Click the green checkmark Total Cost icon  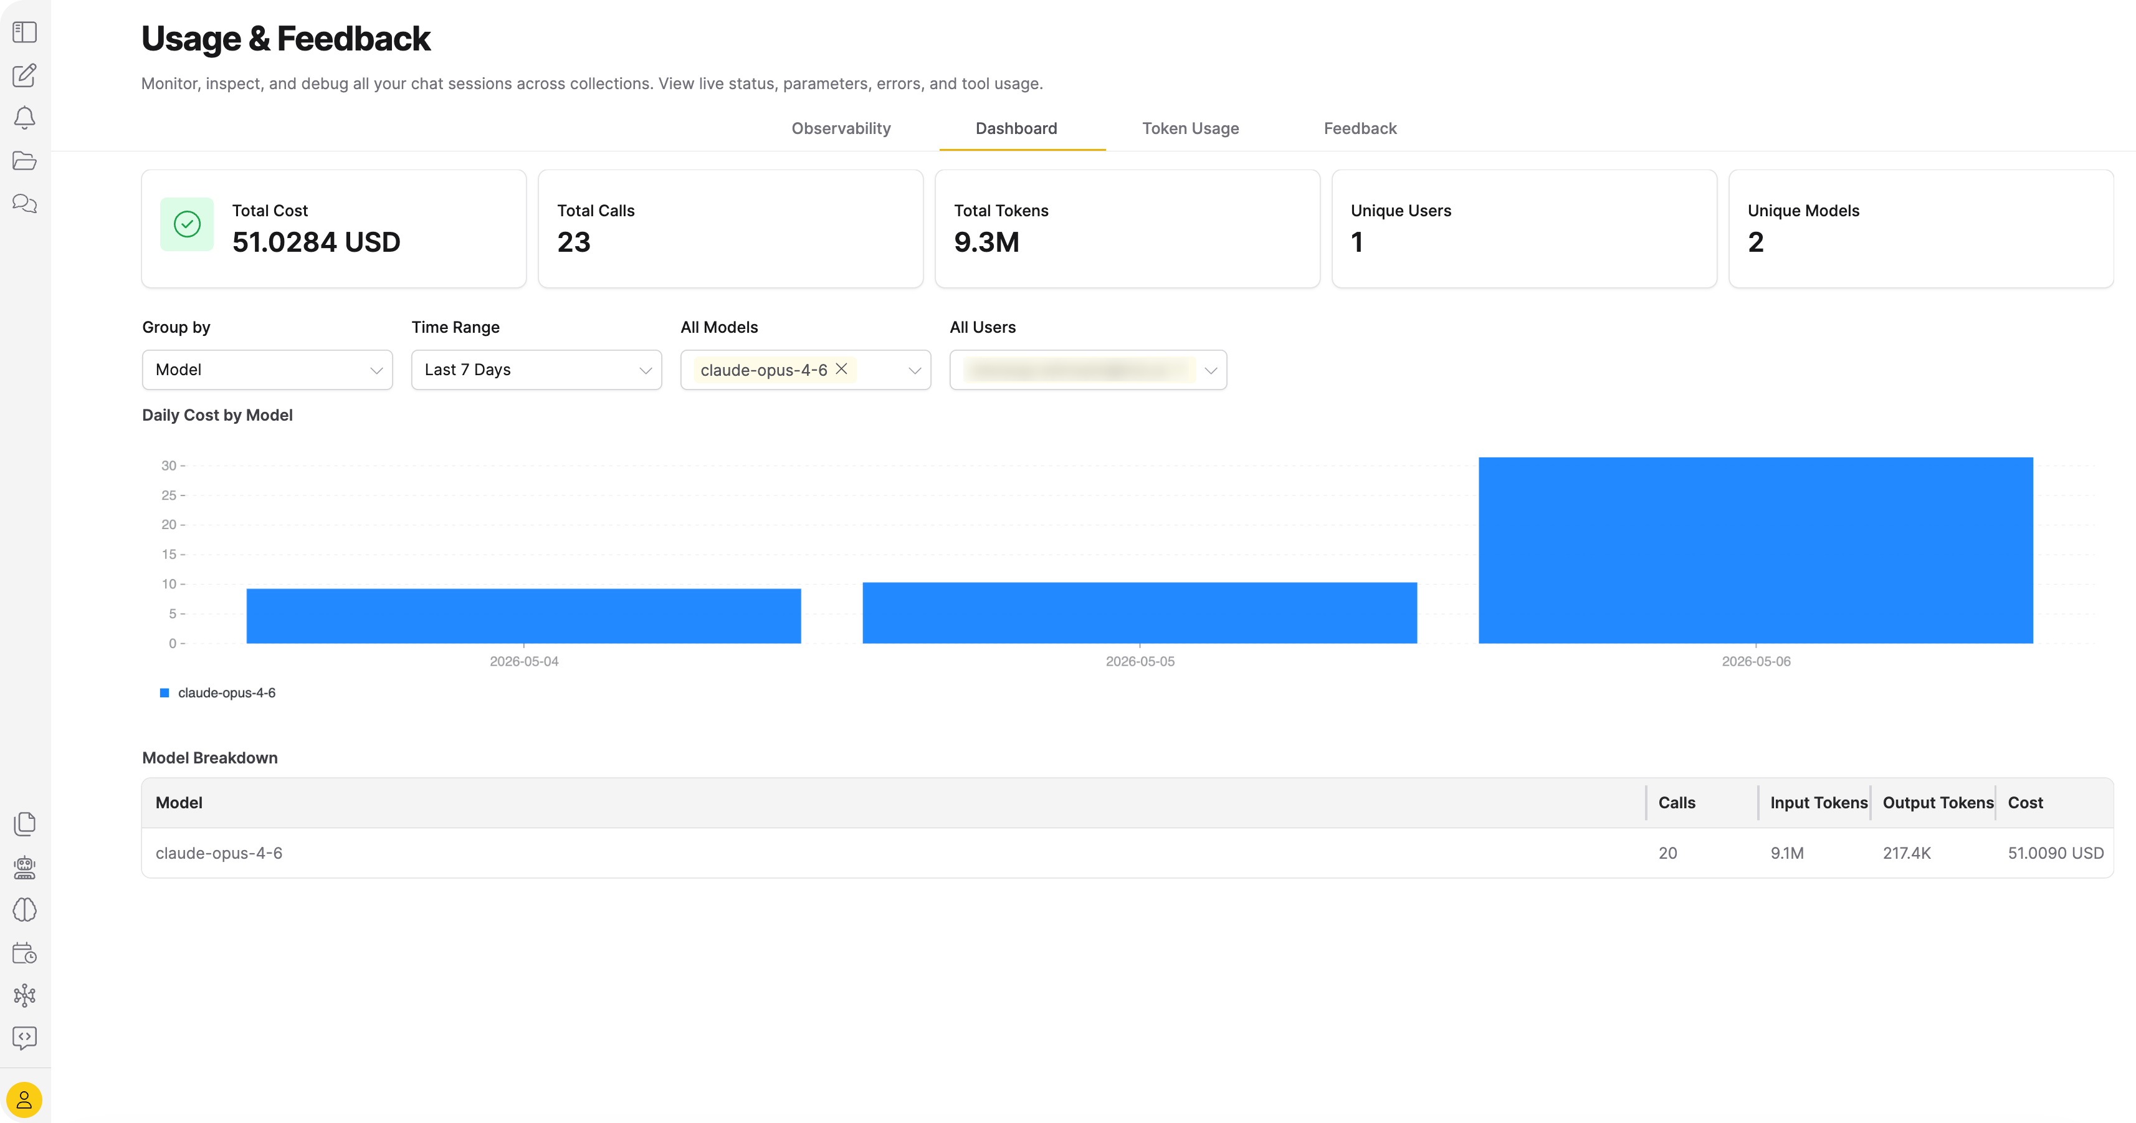point(186,224)
